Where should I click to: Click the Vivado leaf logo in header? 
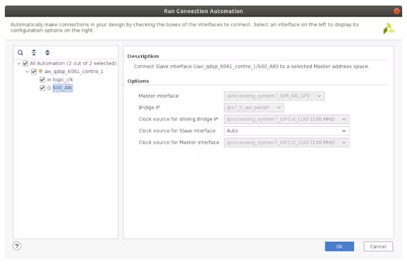(x=388, y=28)
